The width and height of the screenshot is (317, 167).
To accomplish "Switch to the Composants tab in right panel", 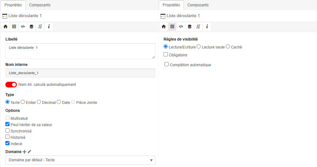I will tap(198, 5).
